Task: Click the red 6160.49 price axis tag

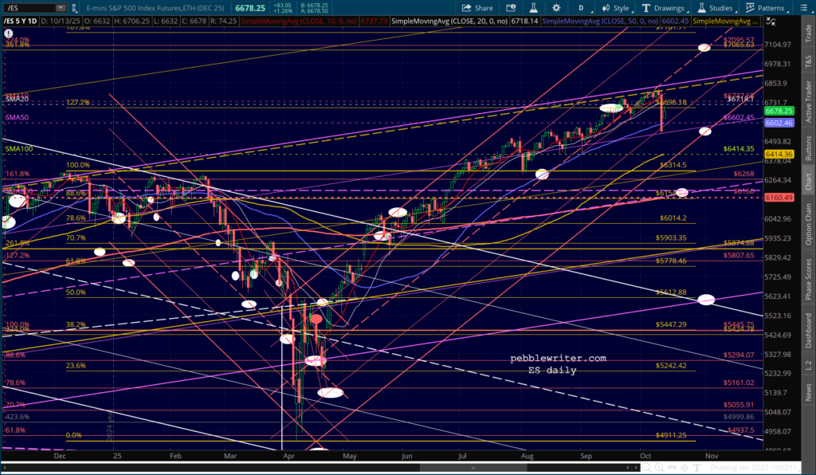Action: click(x=779, y=198)
